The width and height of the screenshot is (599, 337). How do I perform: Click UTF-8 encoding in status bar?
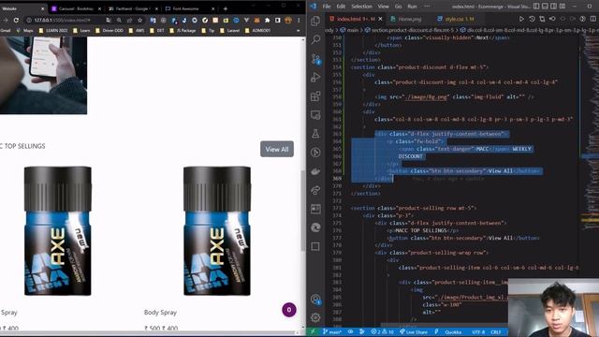[478, 331]
